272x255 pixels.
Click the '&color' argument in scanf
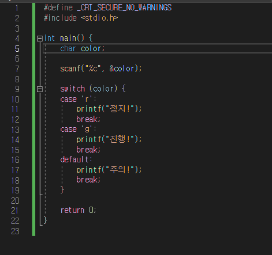[x=122, y=68]
